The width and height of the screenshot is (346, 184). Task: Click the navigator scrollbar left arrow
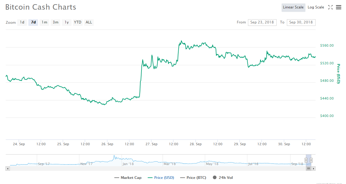pos(8,169)
